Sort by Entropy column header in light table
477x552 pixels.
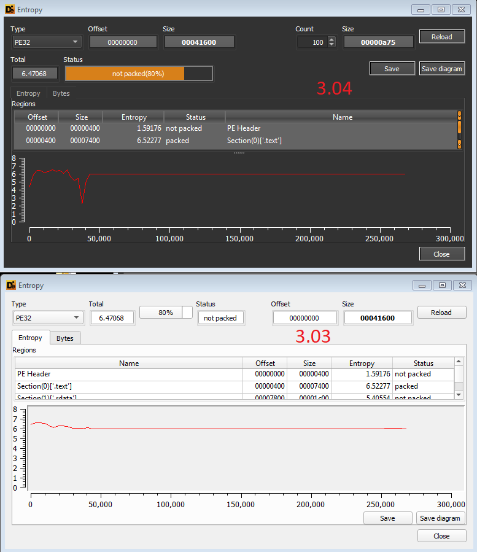[x=362, y=363]
